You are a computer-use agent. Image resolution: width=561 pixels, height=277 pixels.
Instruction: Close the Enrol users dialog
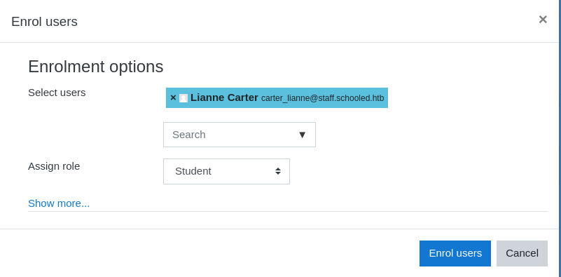pyautogui.click(x=543, y=20)
